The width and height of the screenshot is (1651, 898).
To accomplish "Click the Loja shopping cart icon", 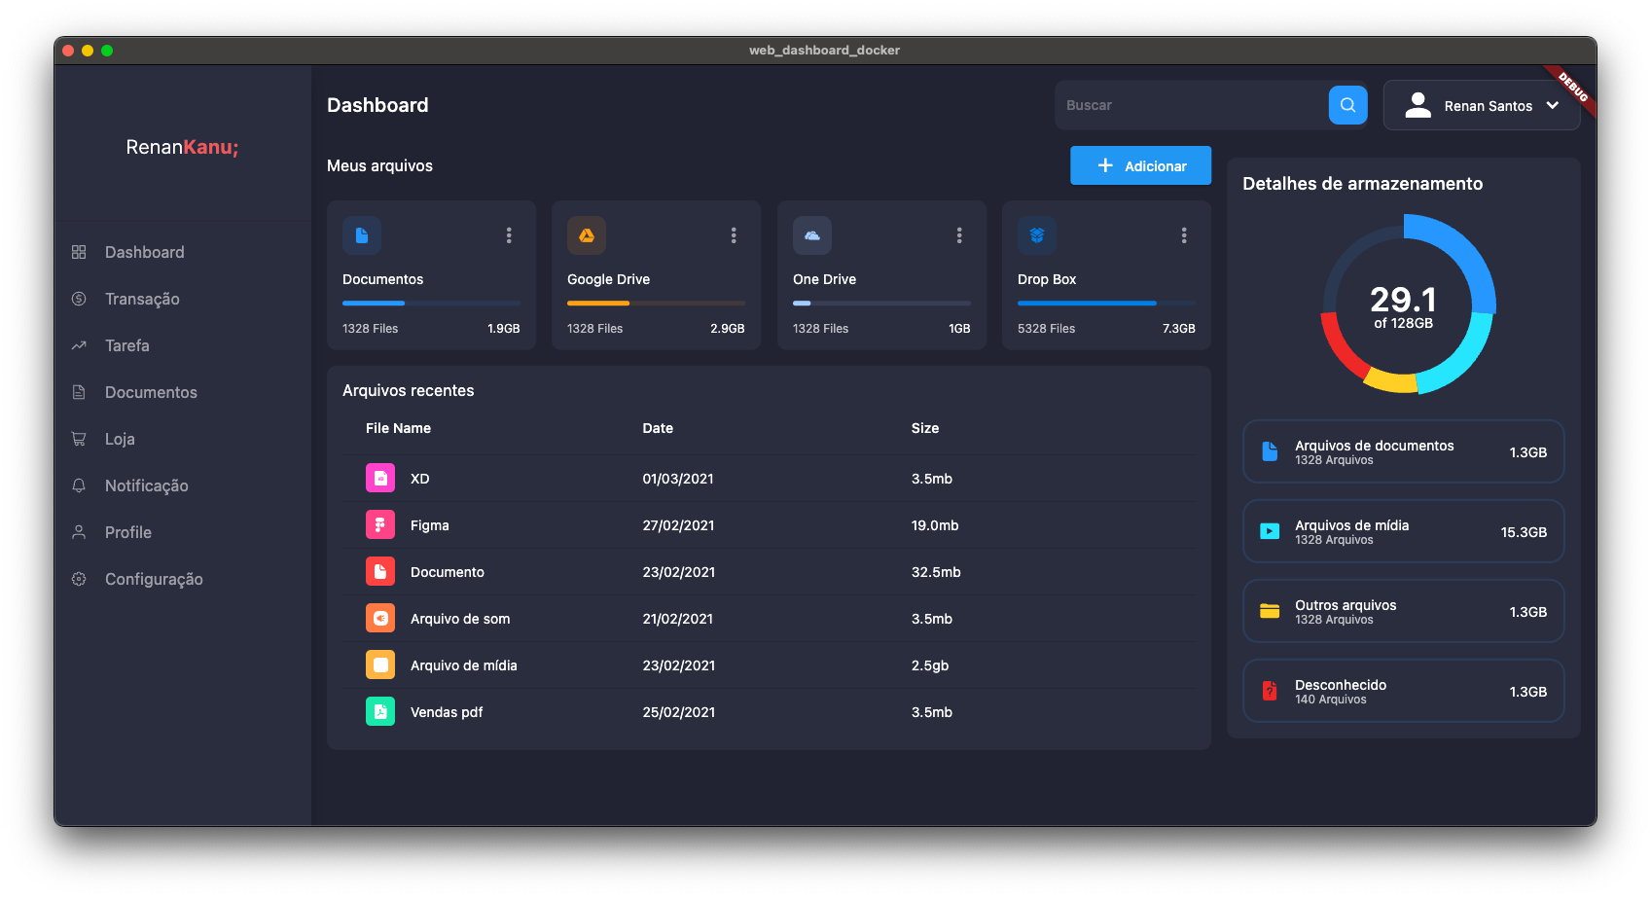I will [x=78, y=438].
